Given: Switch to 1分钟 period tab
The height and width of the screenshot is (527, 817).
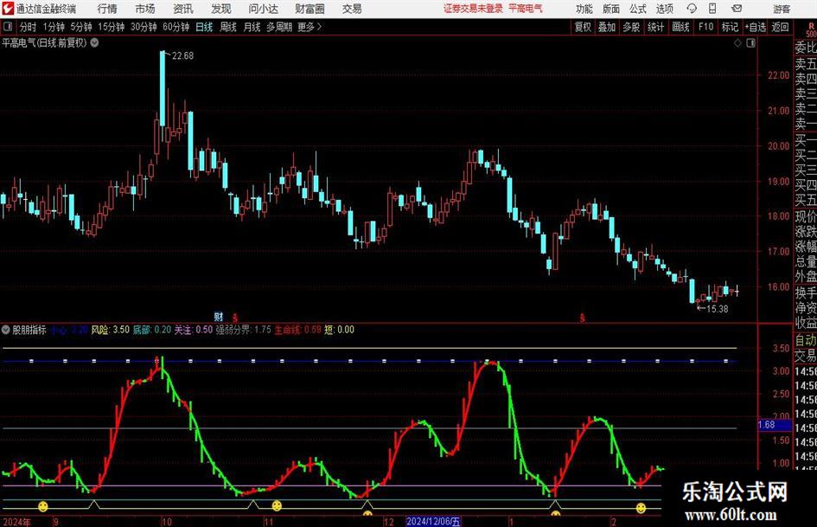Looking at the screenshot, I should 53,27.
